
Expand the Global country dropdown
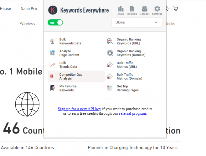click(137, 23)
